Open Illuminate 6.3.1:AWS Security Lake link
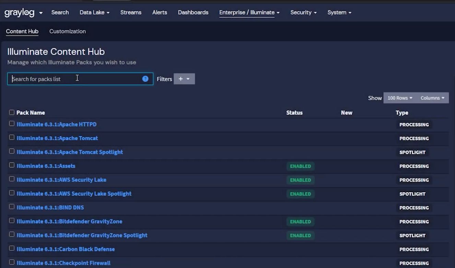The image size is (455, 268). coord(61,180)
